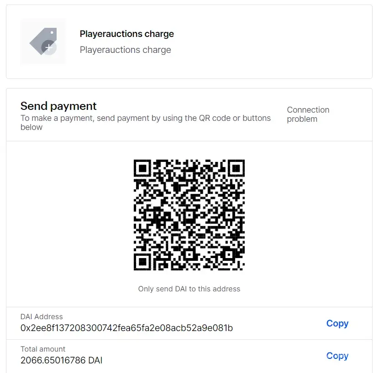The image size is (373, 373).
Task: Click the gray Playerauctions charge subtitle
Action: click(x=125, y=50)
